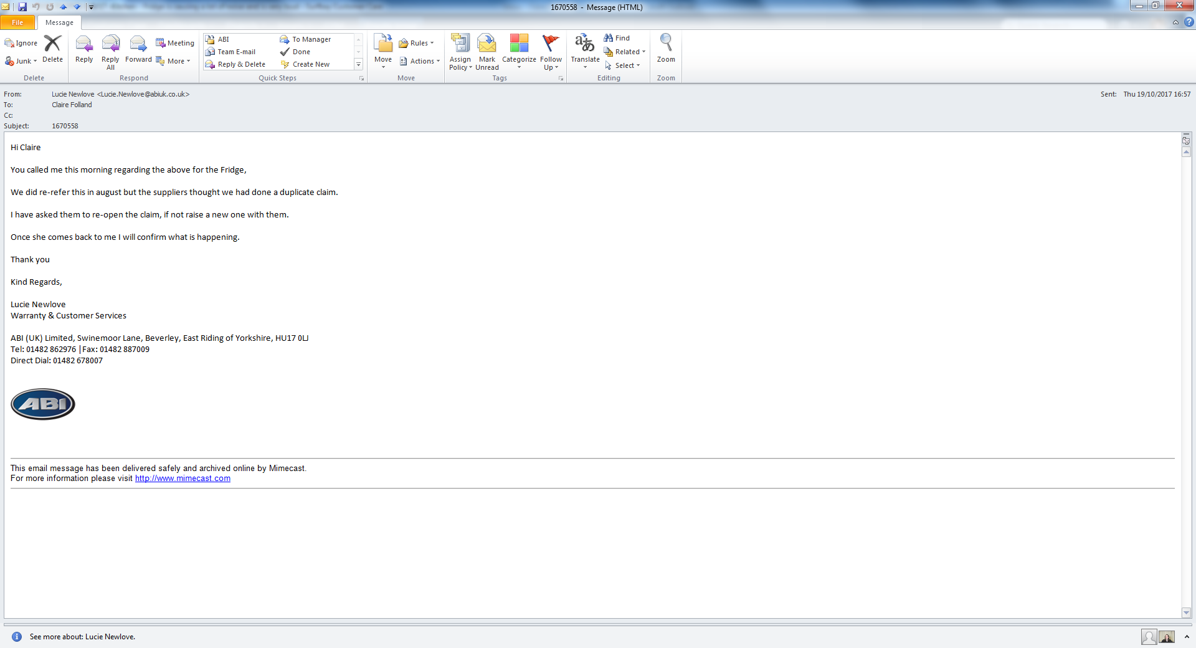Click the subject value 1670558
Image resolution: width=1196 pixels, height=648 pixels.
point(65,126)
